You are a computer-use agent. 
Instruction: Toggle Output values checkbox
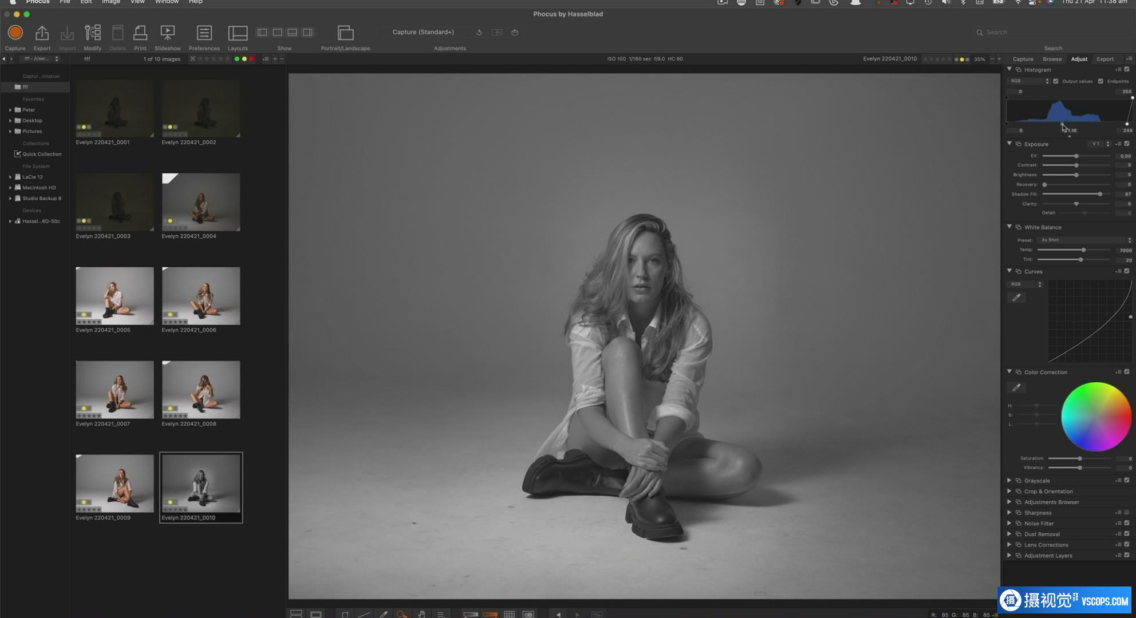tap(1056, 81)
